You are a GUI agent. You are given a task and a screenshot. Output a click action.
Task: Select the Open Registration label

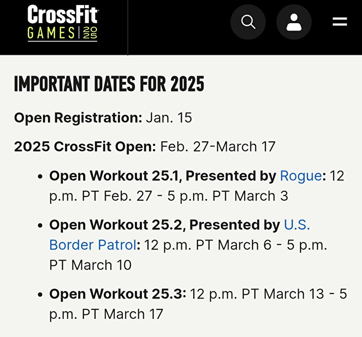pos(78,118)
